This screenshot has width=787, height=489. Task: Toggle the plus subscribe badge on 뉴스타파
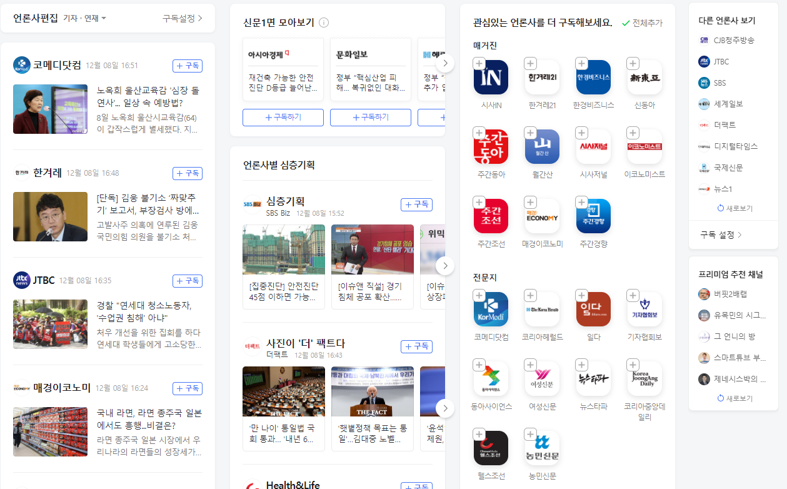pos(581,365)
